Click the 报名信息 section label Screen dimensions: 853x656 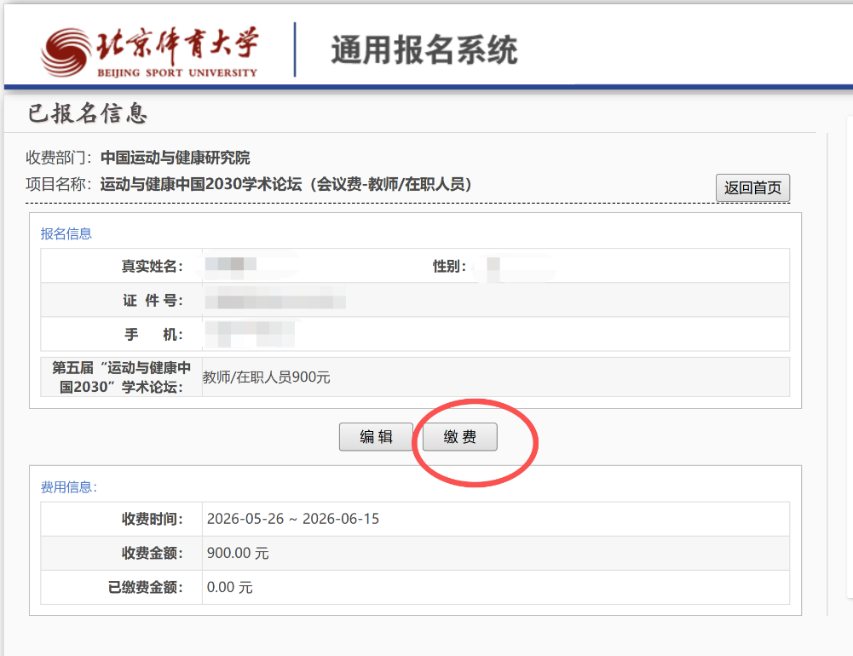[66, 234]
